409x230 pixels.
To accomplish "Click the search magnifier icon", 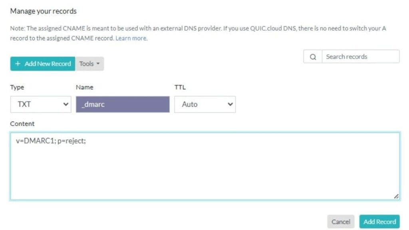I will tap(313, 56).
